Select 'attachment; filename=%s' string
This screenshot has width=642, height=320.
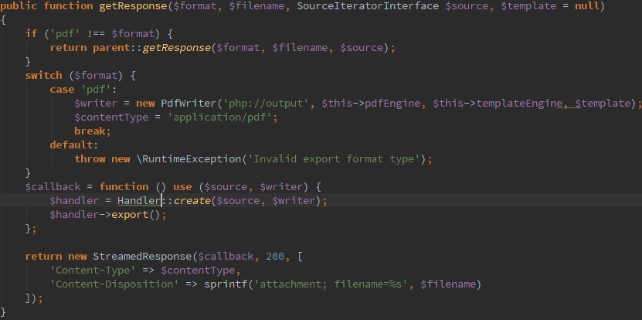click(x=331, y=284)
